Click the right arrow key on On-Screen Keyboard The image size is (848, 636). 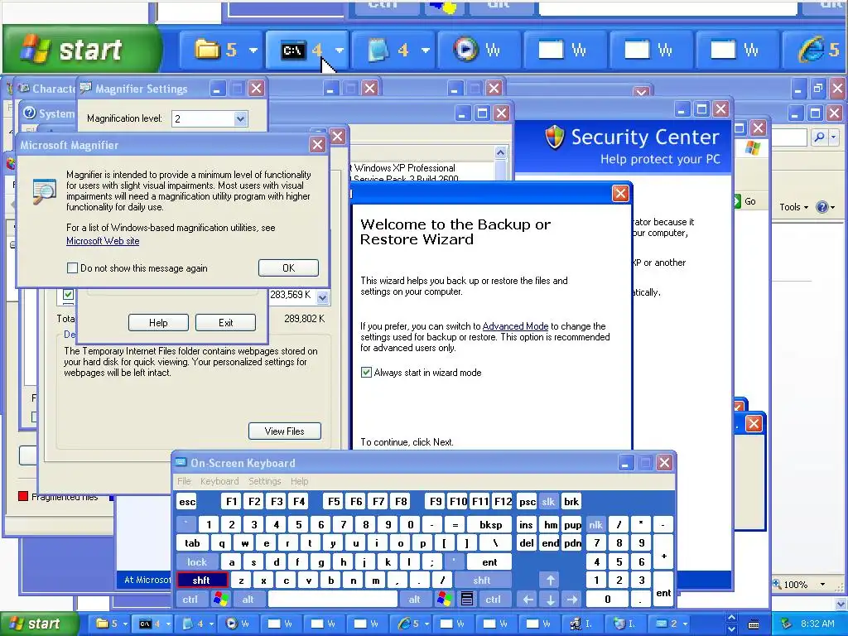click(x=572, y=600)
